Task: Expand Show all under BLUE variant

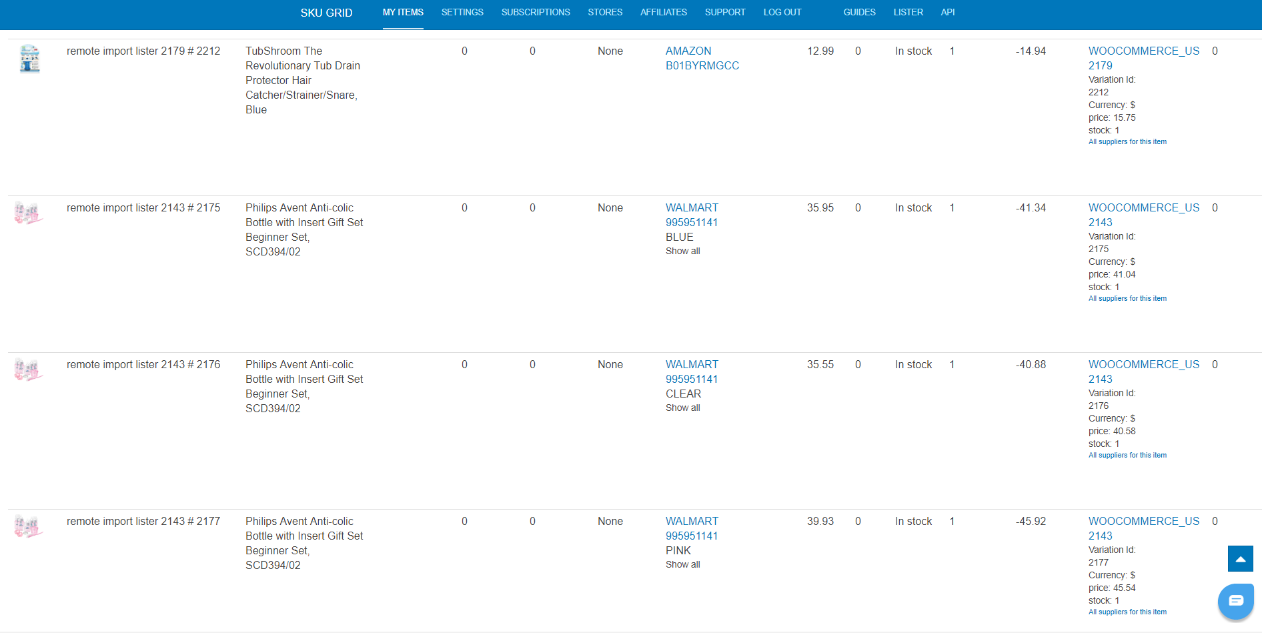Action: (683, 251)
